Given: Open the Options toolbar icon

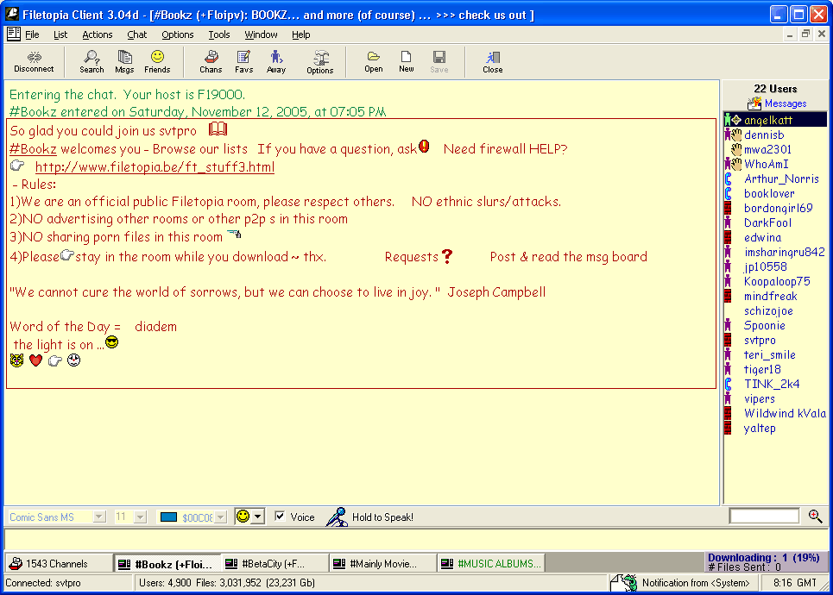Looking at the screenshot, I should point(320,61).
